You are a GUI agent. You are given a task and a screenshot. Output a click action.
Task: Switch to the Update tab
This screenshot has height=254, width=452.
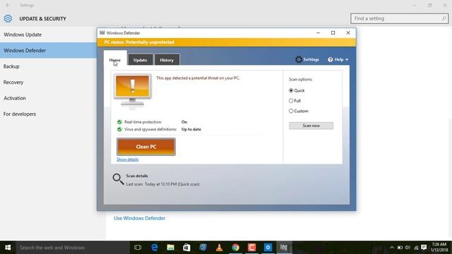141,60
